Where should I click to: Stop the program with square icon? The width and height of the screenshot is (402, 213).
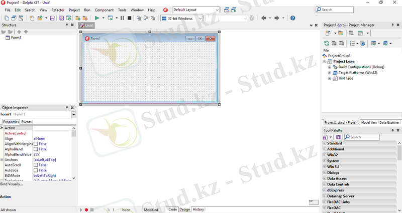pyautogui.click(x=130, y=18)
